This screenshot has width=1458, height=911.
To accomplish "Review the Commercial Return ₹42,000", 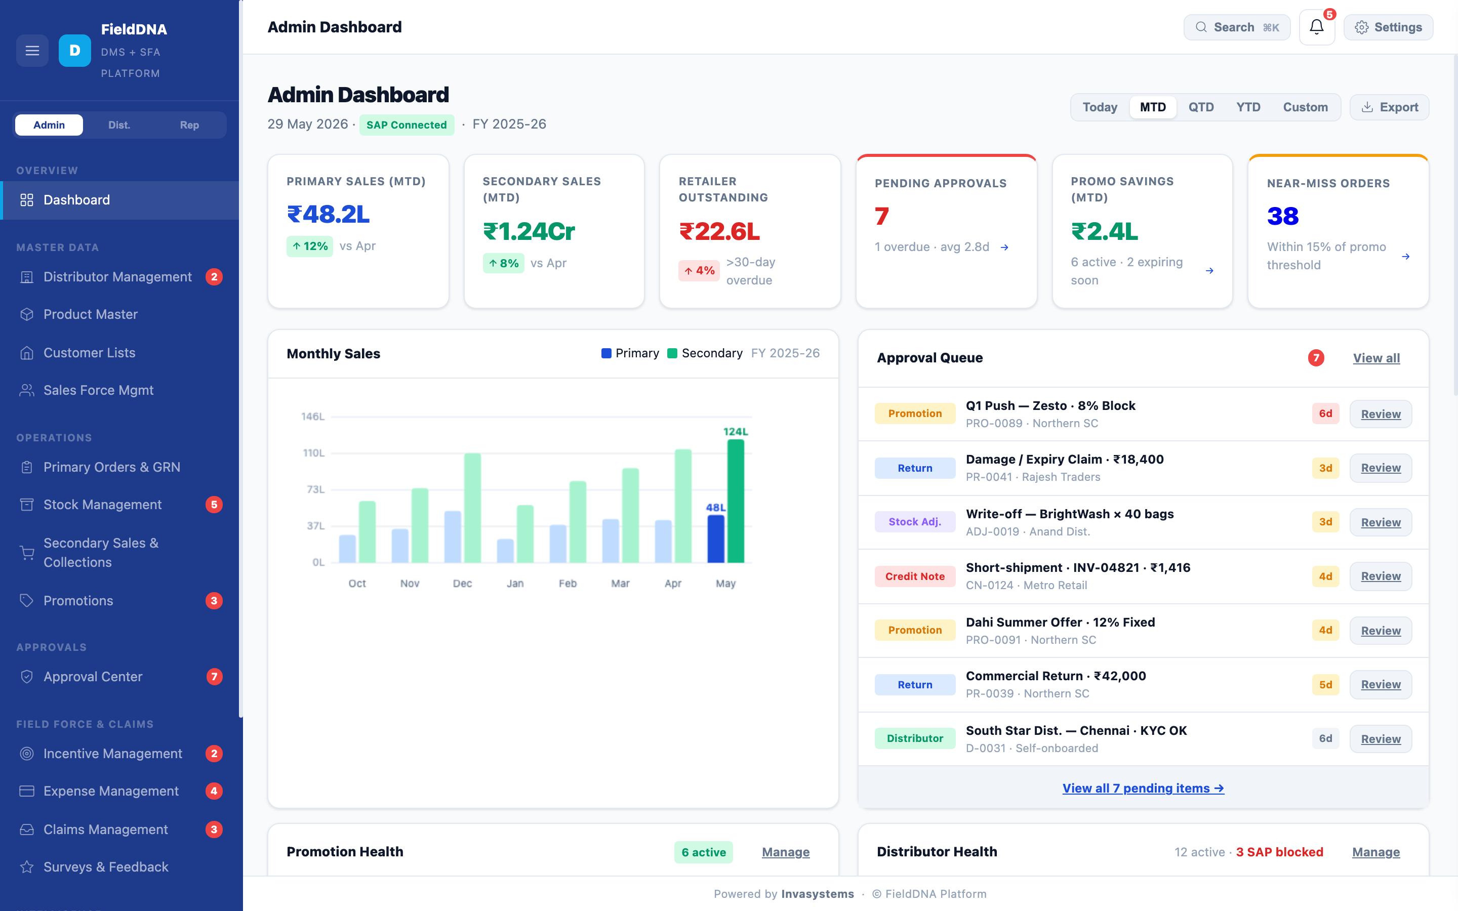I will tap(1380, 684).
